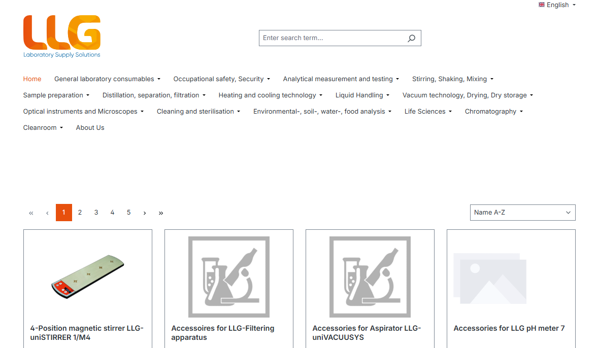597x348 pixels.
Task: Jump to last page with double-right arrow
Action: click(160, 213)
